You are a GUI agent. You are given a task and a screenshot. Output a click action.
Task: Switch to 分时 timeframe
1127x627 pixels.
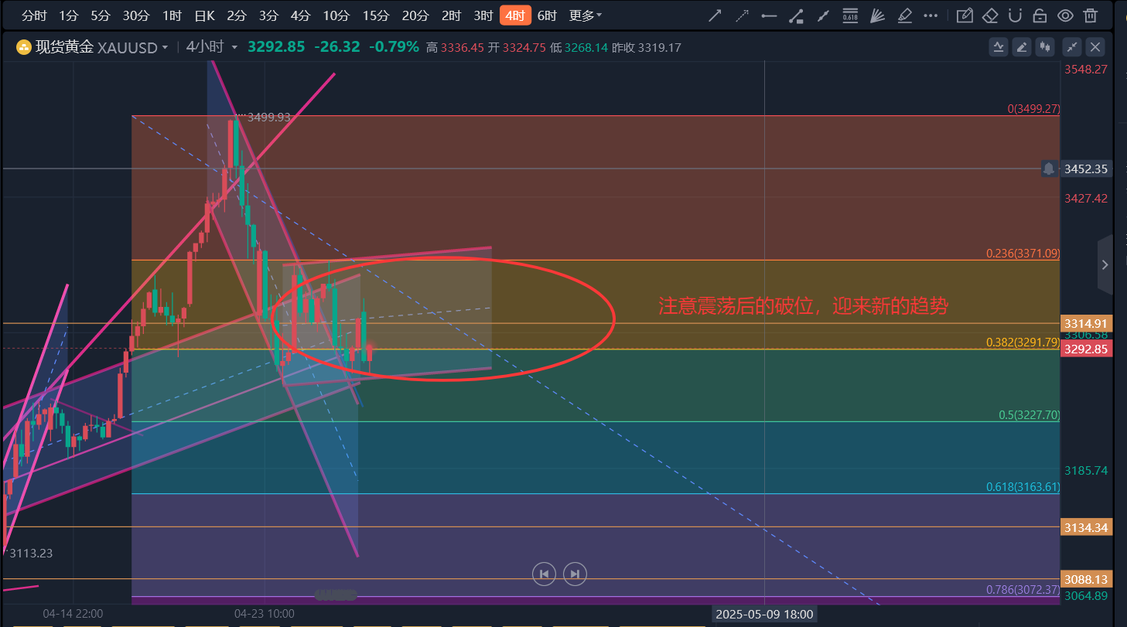coord(34,15)
